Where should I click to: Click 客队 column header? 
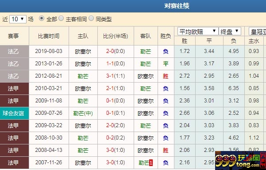coord(146,36)
